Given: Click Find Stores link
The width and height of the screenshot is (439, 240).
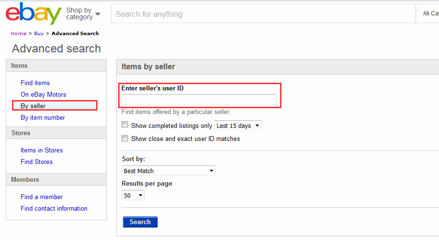Looking at the screenshot, I should click(x=37, y=162).
